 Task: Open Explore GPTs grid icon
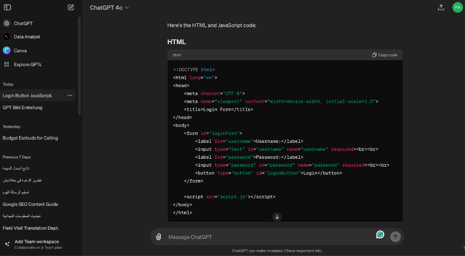7,64
